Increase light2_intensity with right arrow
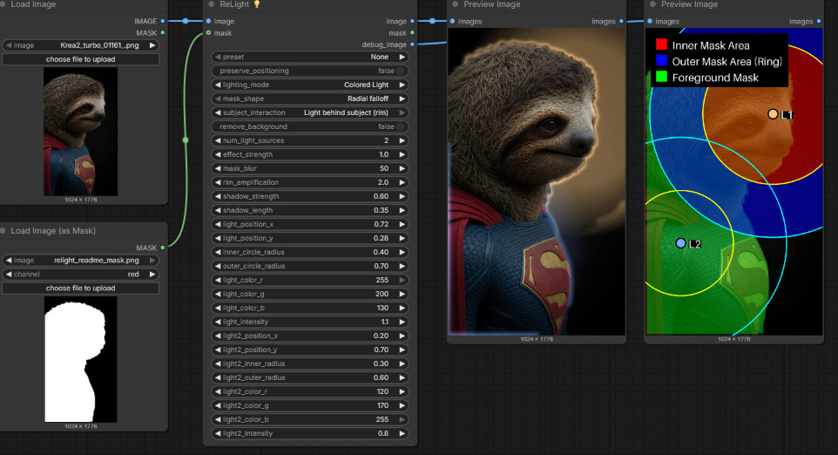Screen dimensions: 838x455 click(x=402, y=433)
